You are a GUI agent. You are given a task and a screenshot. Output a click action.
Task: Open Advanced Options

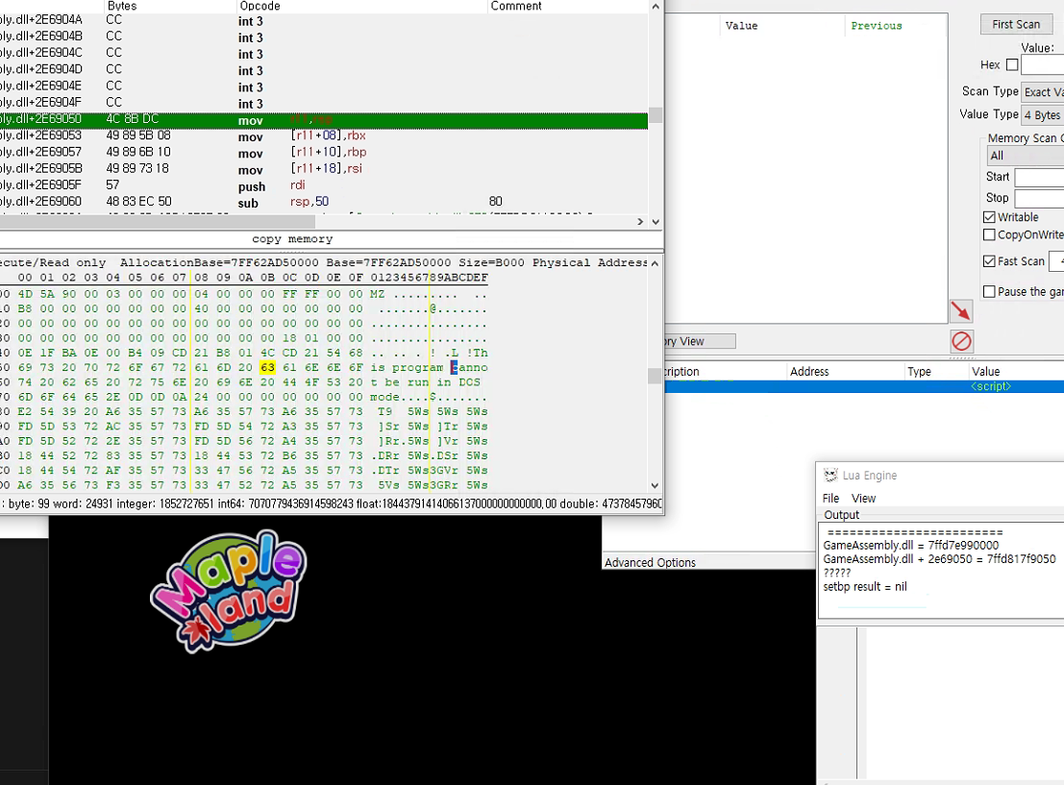coord(650,562)
